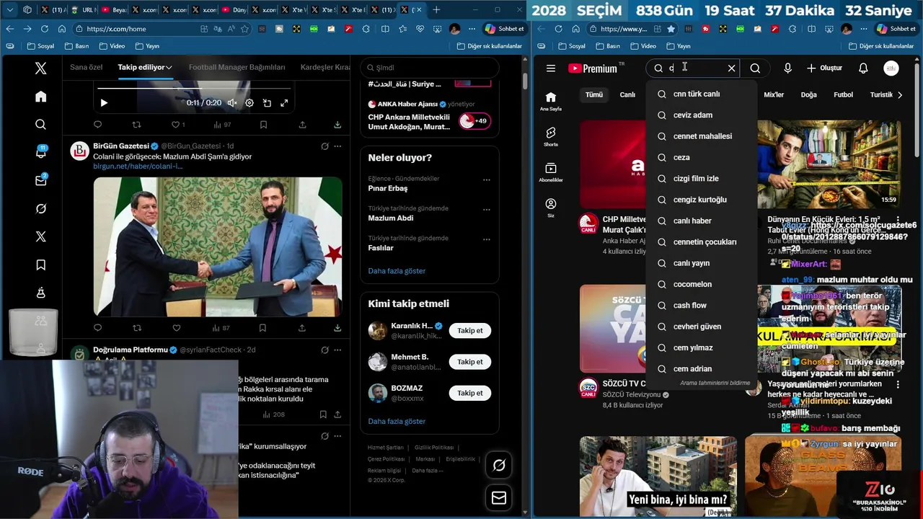
Task: Retweet the BirGün Gazetesi tweet
Action: (137, 328)
